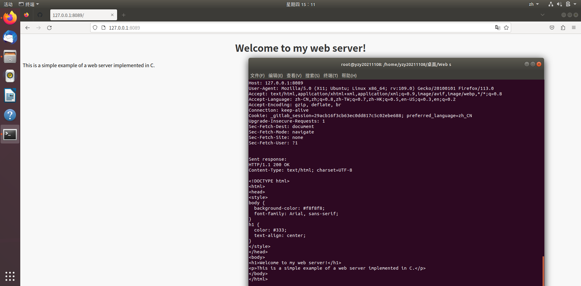
Task: Go forward in Firefox
Action: click(x=38, y=28)
